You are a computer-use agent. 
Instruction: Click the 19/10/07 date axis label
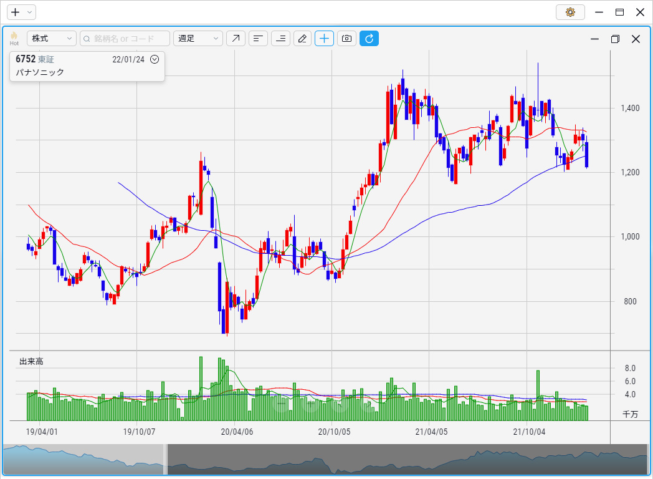tap(139, 432)
